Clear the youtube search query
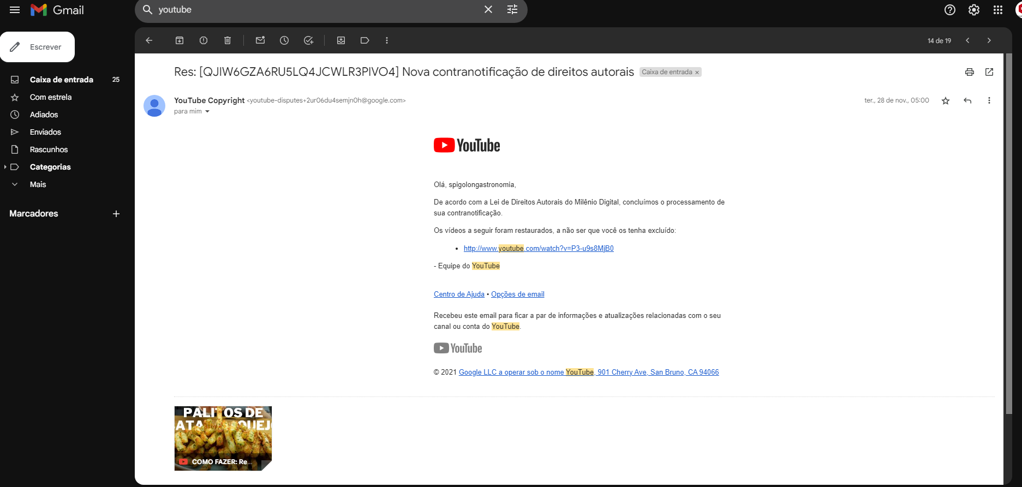Screen dimensions: 1022x487 click(488, 10)
